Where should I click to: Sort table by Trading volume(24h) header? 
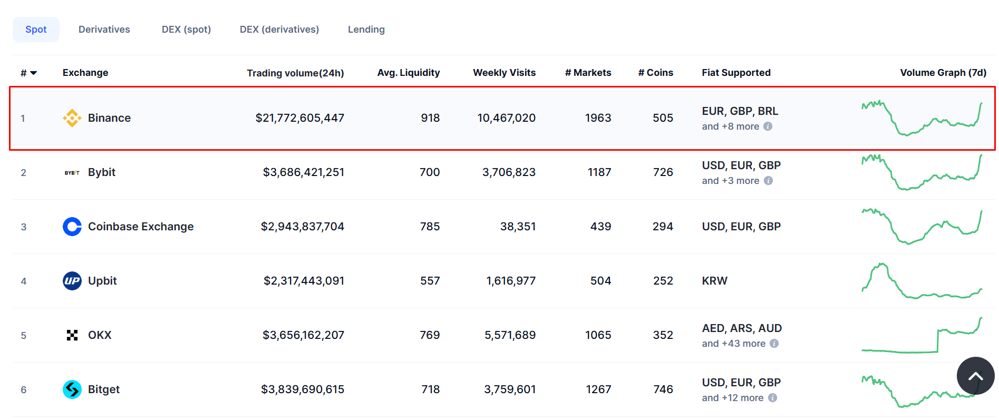point(295,73)
